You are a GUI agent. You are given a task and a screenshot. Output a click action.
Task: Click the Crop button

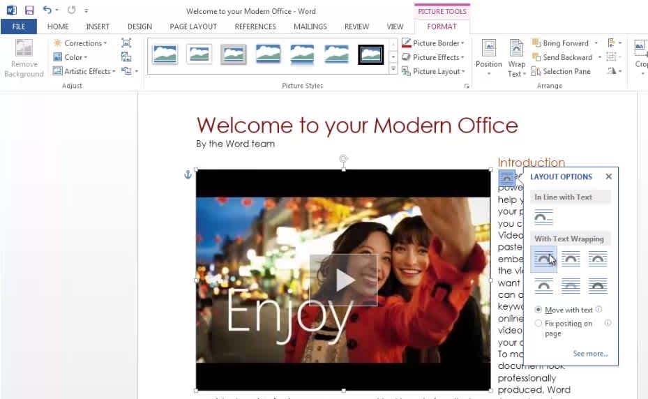pos(640,57)
